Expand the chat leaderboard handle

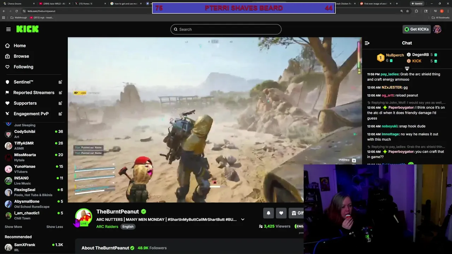(407, 68)
